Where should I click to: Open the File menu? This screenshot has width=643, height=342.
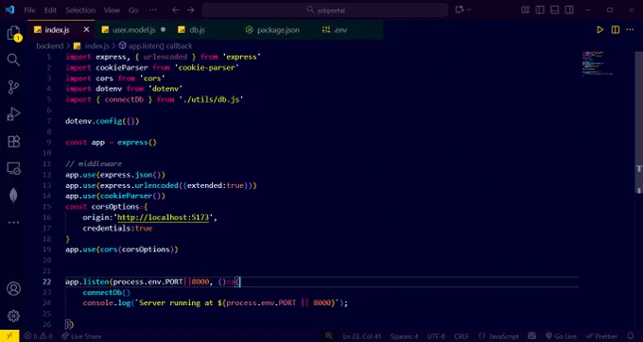[x=29, y=10]
